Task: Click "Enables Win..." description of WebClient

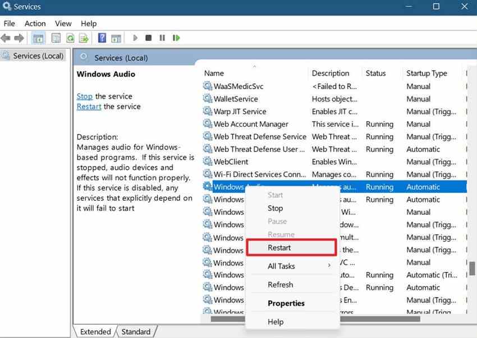Action: pos(334,161)
